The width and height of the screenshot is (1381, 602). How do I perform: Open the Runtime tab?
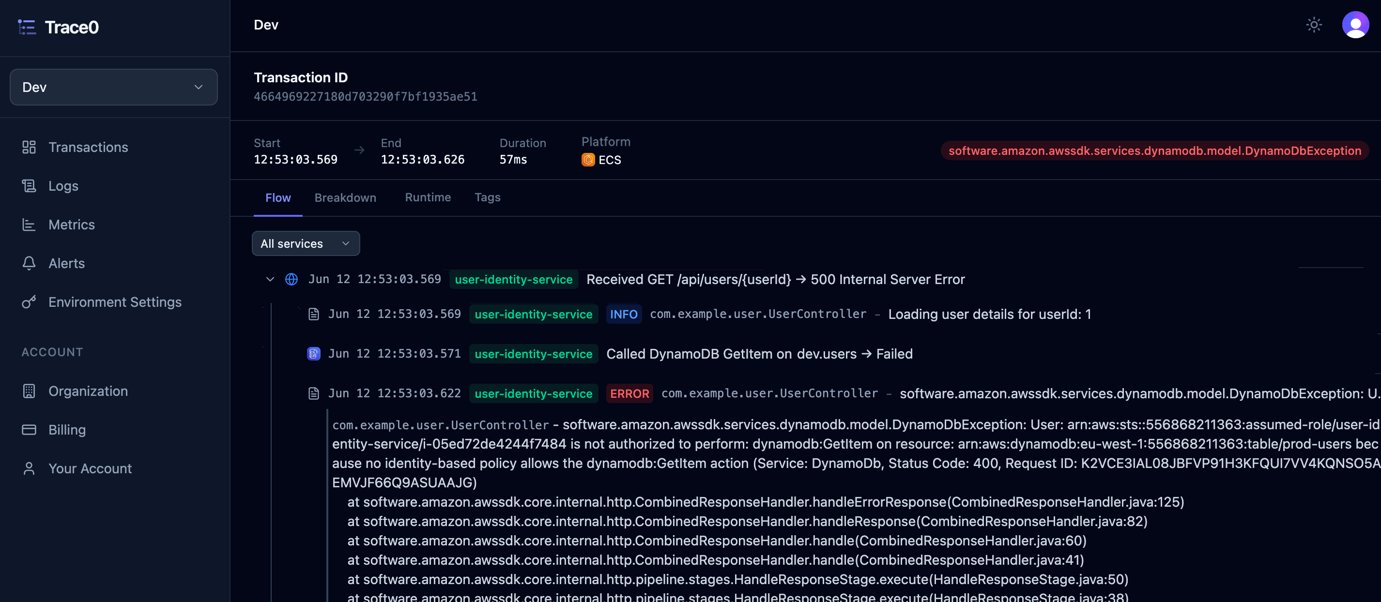click(428, 197)
